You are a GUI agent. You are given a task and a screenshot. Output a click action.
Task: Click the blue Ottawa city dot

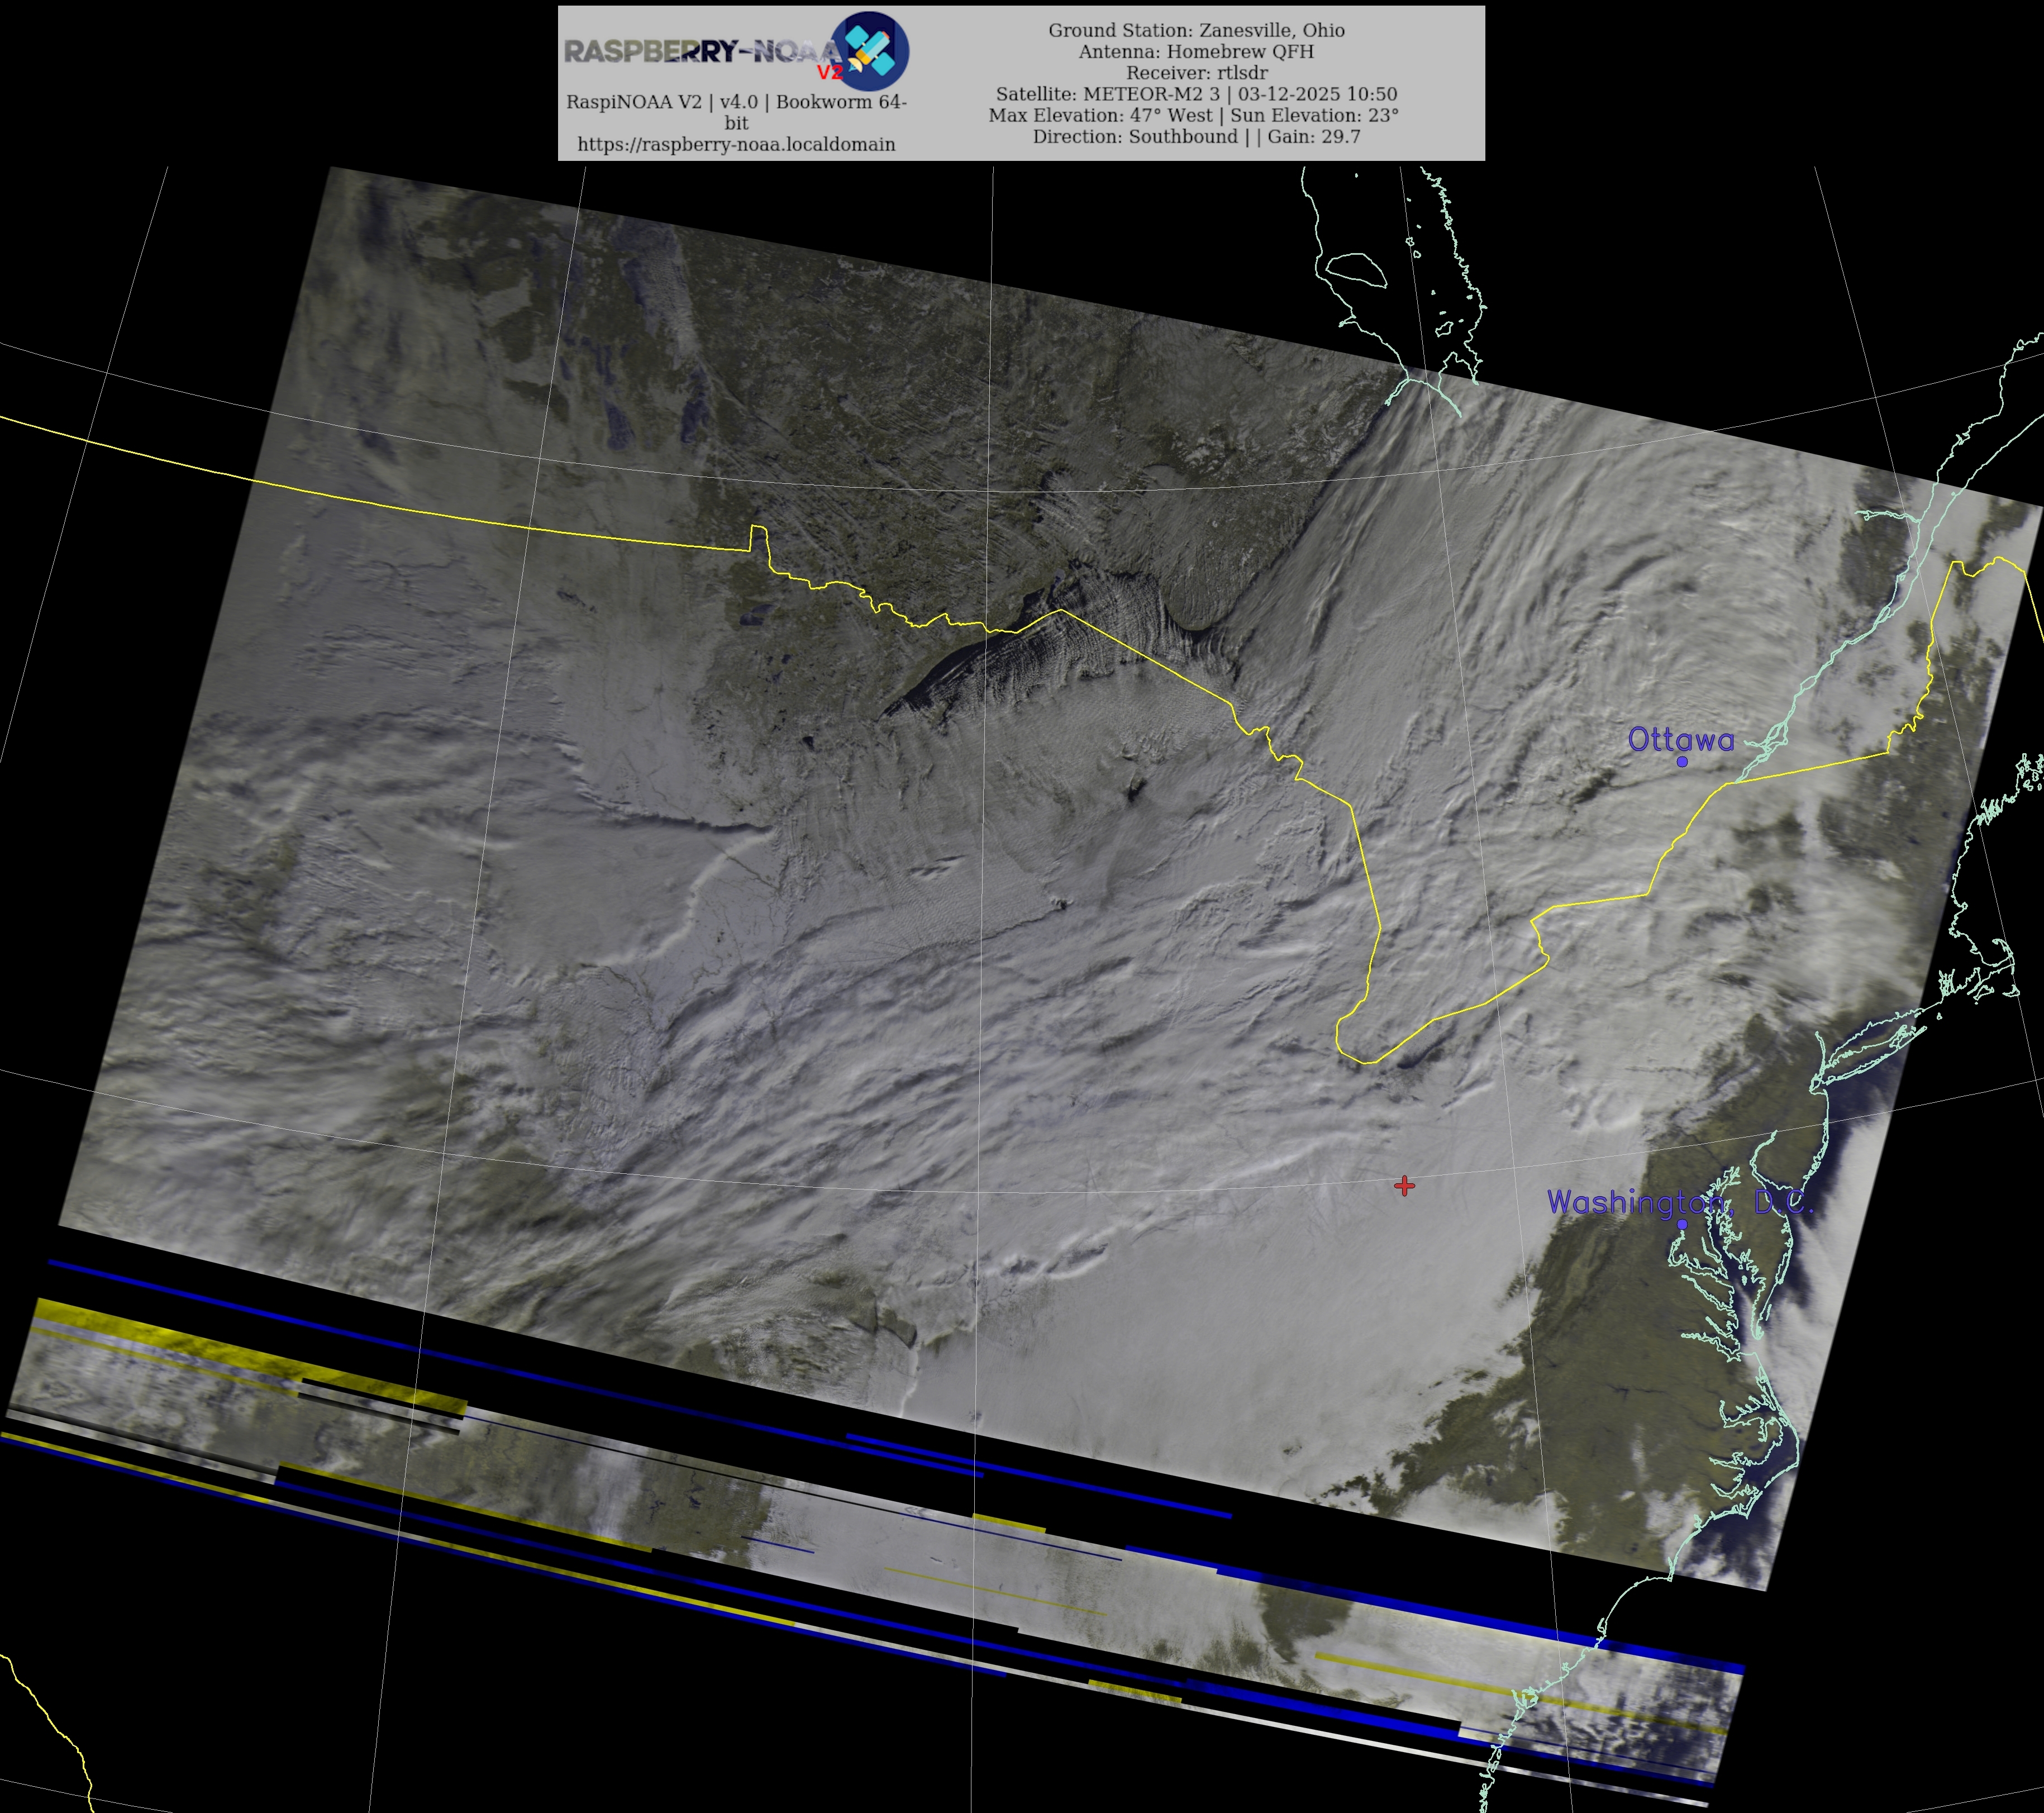click(x=1682, y=762)
